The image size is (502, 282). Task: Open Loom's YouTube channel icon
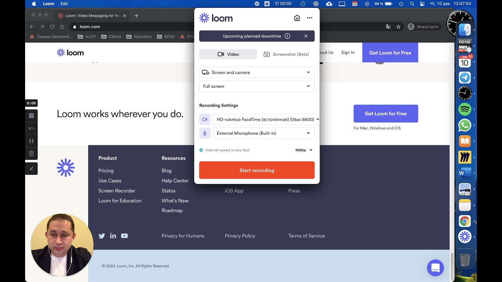[x=124, y=236]
